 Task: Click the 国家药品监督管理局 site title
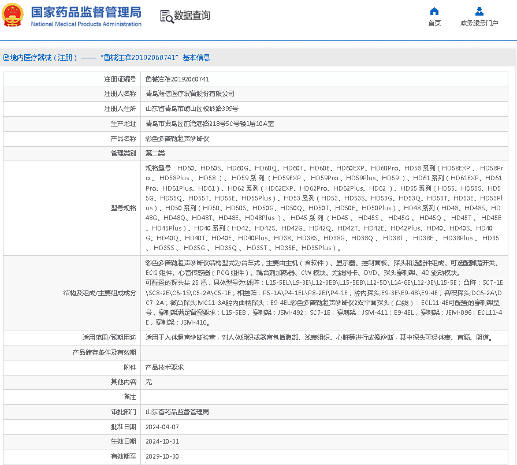86,12
